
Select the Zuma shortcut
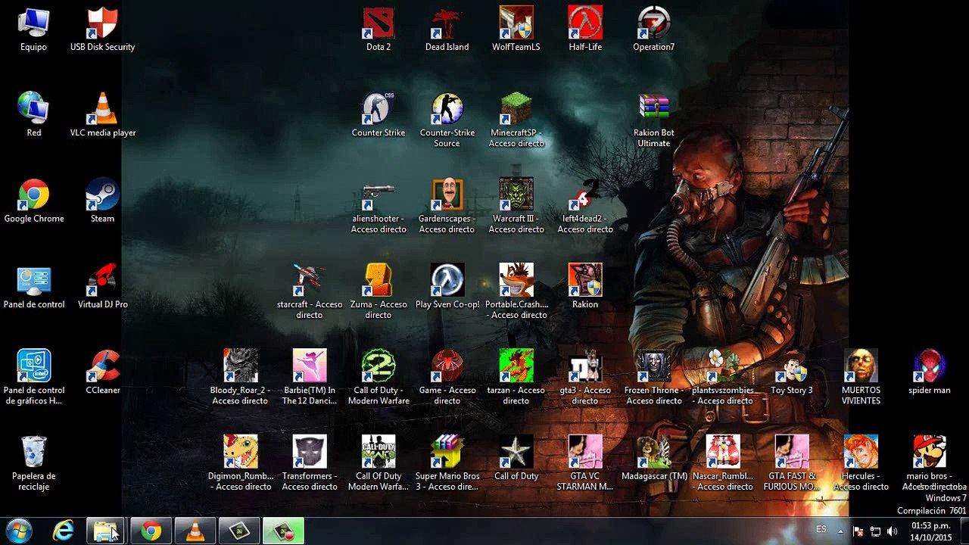(x=379, y=292)
